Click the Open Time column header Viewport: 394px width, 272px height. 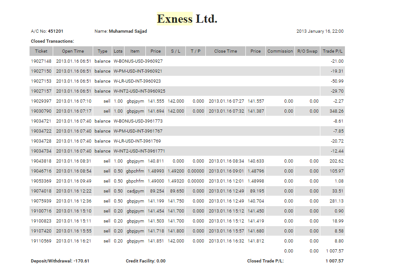click(73, 51)
